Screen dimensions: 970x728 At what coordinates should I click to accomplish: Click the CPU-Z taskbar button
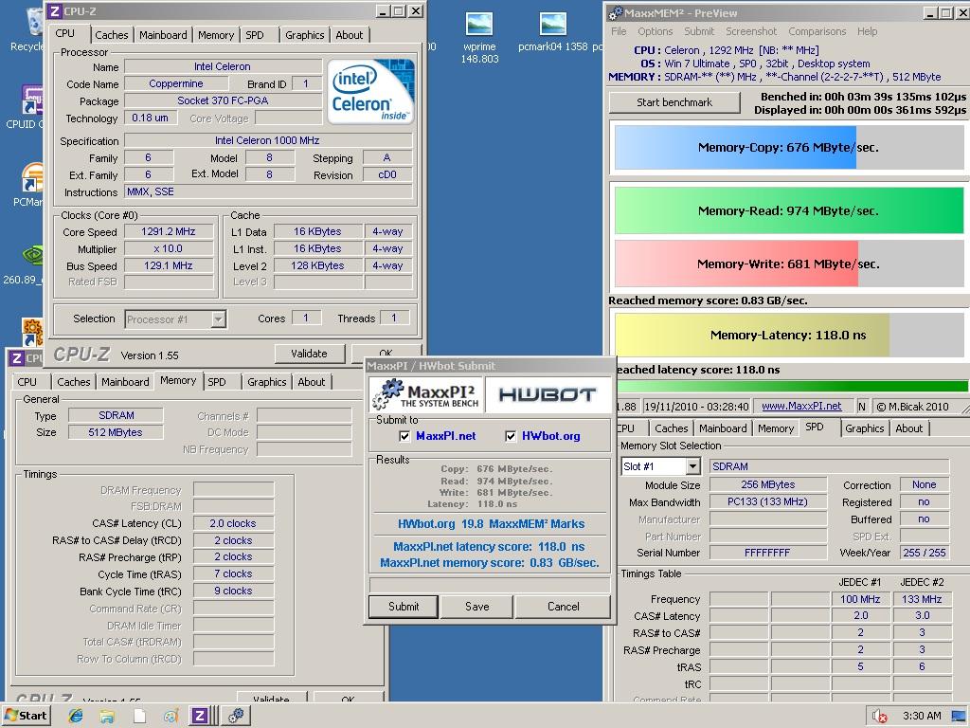pyautogui.click(x=199, y=716)
